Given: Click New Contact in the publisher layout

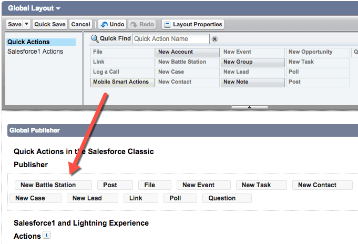Looking at the screenshot, I should point(322,185).
